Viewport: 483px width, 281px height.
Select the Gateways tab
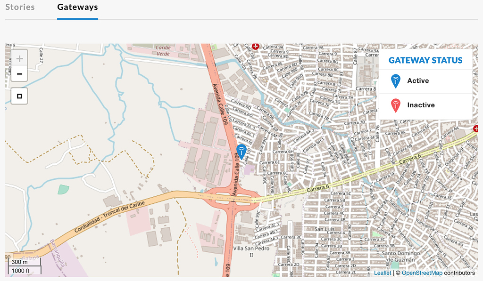pos(77,7)
